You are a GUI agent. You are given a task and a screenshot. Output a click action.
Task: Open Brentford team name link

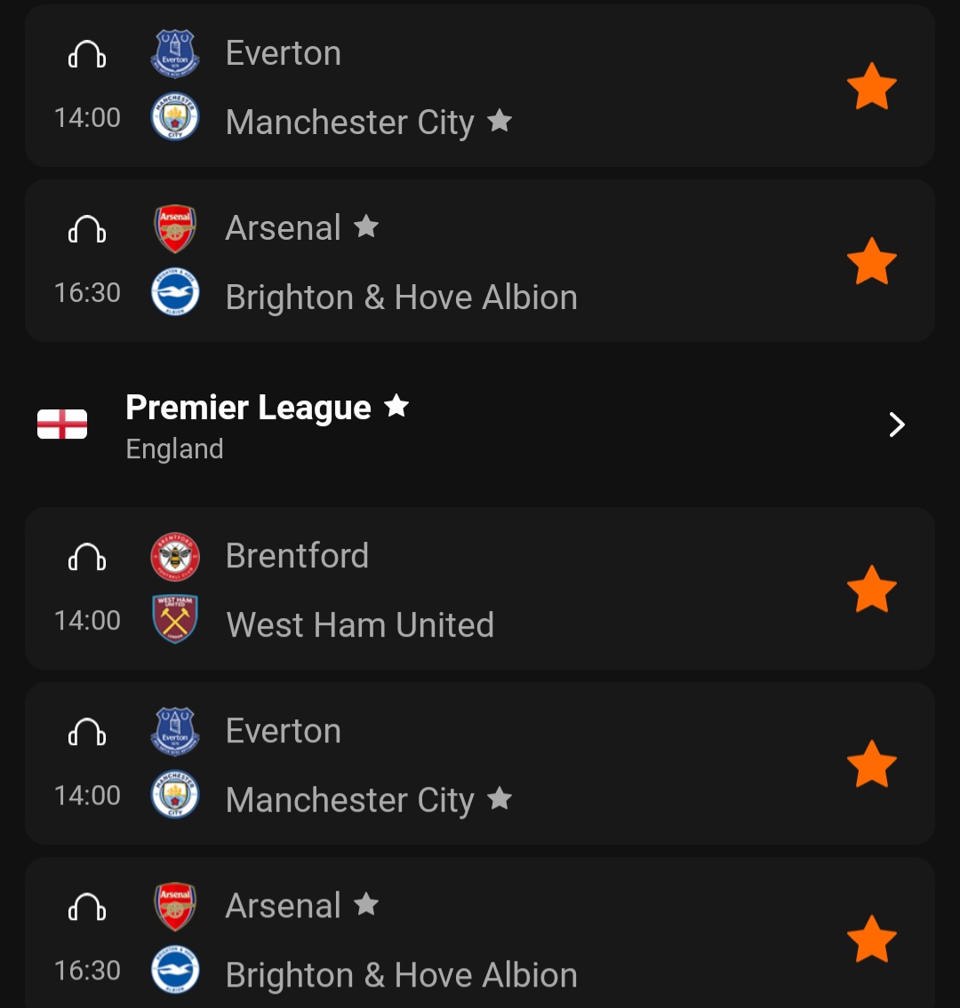tap(297, 556)
